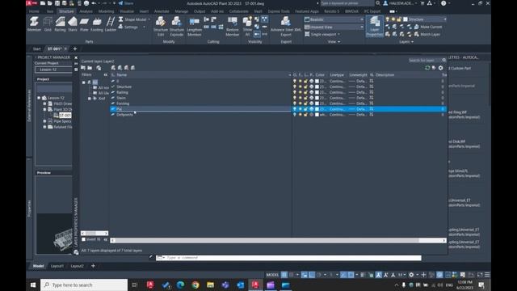The height and width of the screenshot is (291, 517).
Task: Click the New Group Filter icon
Action: (x=90, y=68)
